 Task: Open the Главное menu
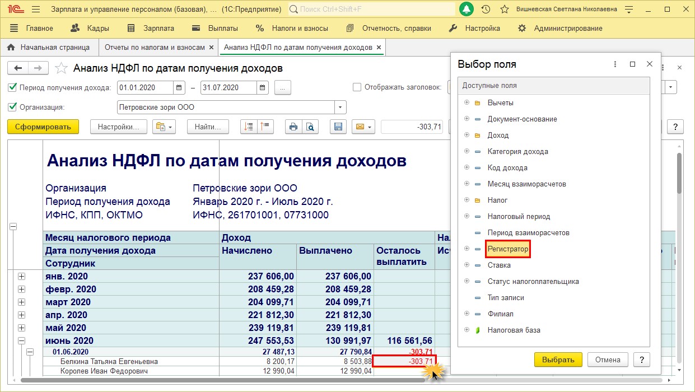pyautogui.click(x=32, y=28)
